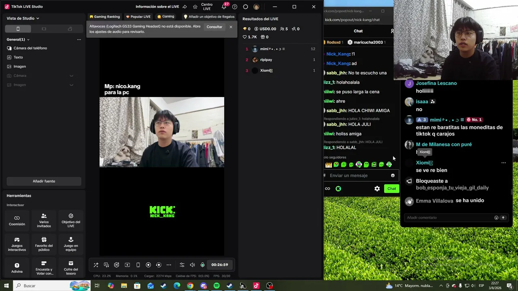
Task: Click the camera preview thumbnail
Action: click(x=162, y=132)
